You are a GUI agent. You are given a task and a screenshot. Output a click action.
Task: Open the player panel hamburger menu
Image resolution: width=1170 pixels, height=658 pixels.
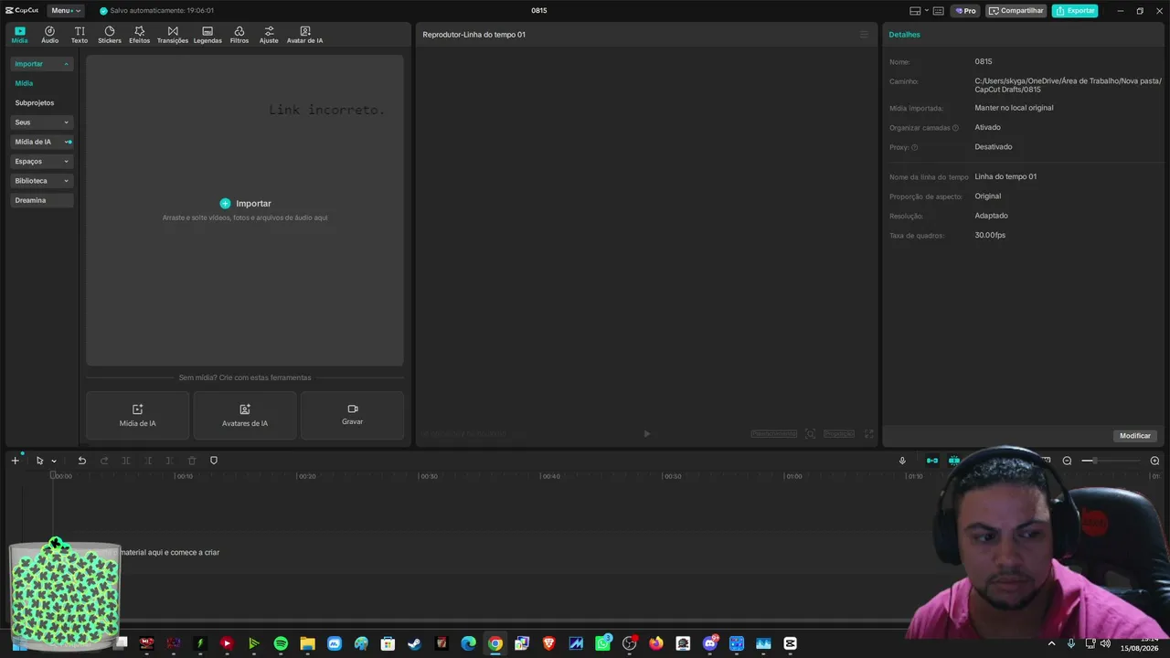[x=864, y=35]
